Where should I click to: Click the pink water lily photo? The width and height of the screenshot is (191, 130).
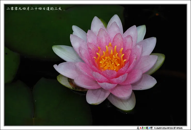coord(95,65)
